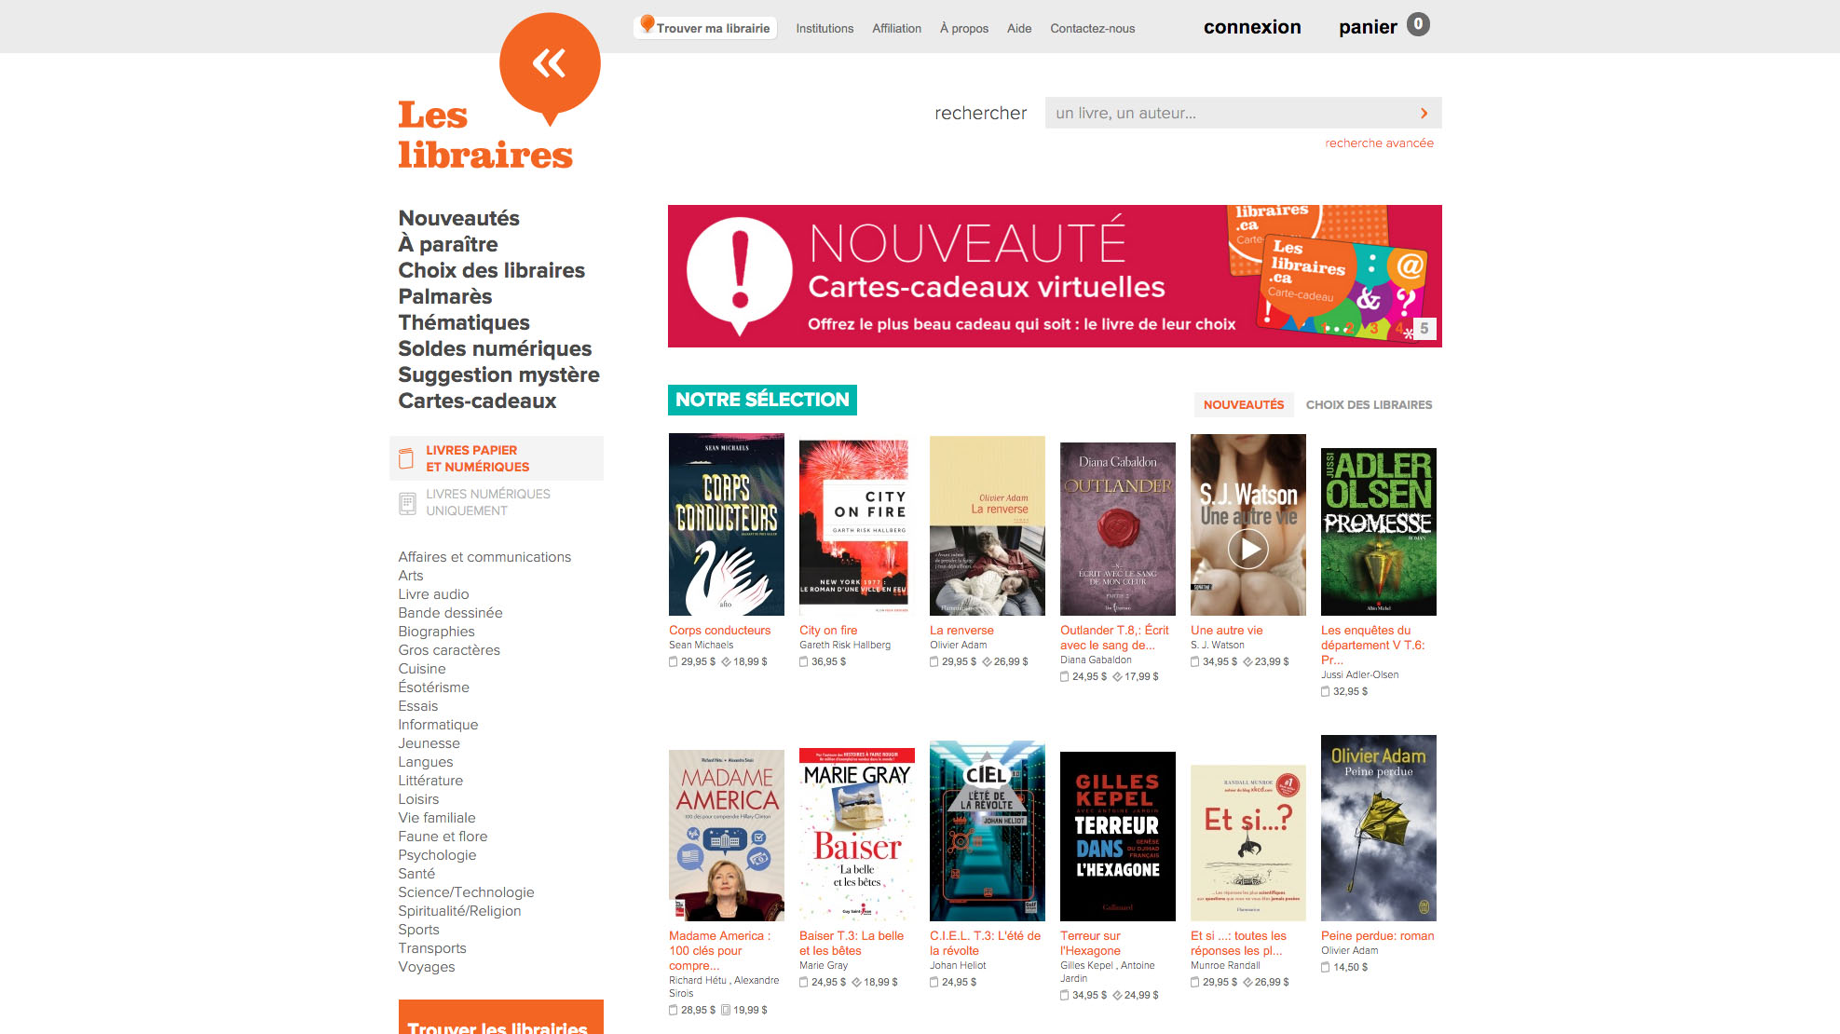This screenshot has width=1840, height=1034.
Task: Click the orange speech-bubble logo icon
Action: click(550, 67)
